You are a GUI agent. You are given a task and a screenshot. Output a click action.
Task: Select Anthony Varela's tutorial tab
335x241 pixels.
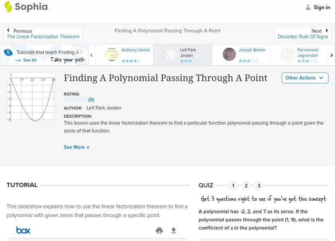[x=124, y=55]
